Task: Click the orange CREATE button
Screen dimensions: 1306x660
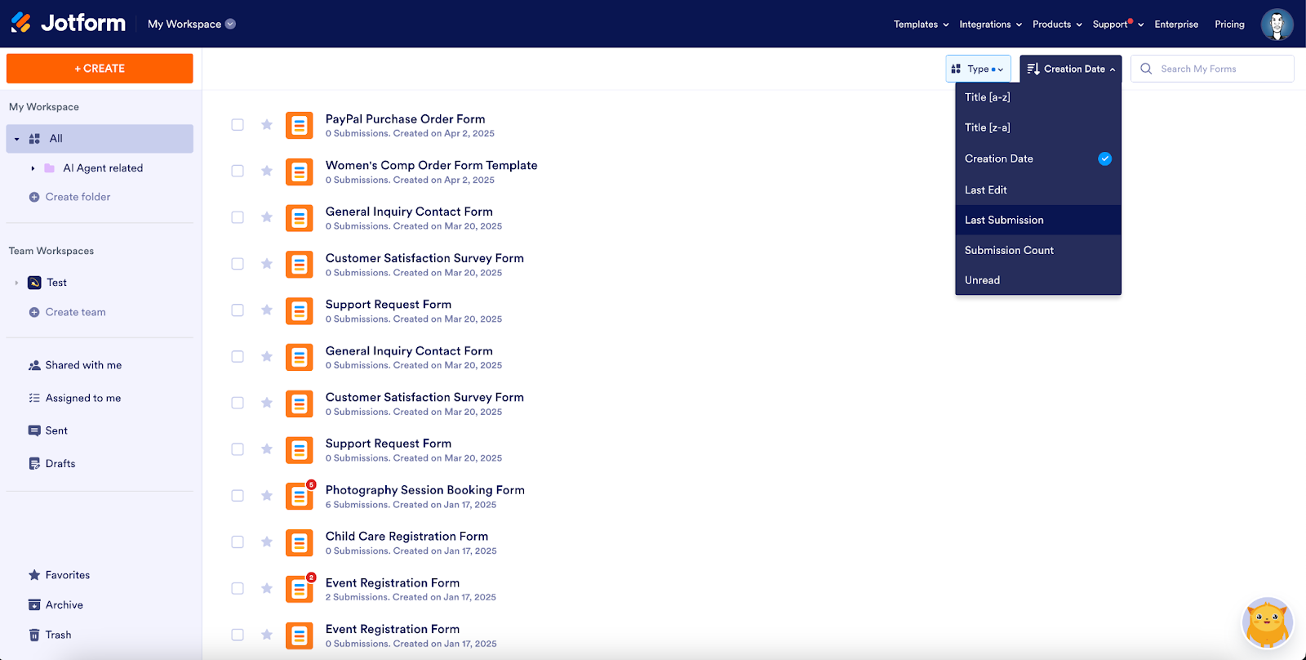Action: click(100, 69)
